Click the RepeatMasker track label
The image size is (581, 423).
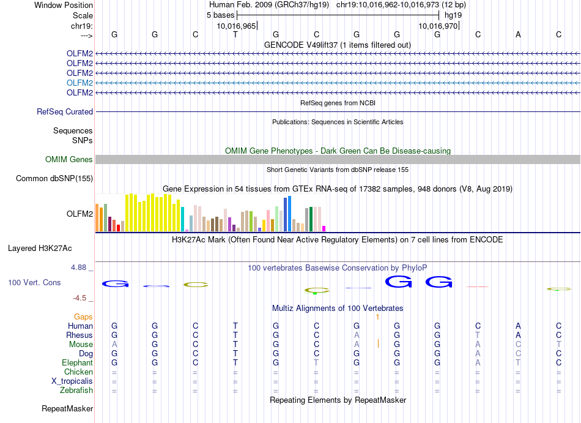point(67,408)
